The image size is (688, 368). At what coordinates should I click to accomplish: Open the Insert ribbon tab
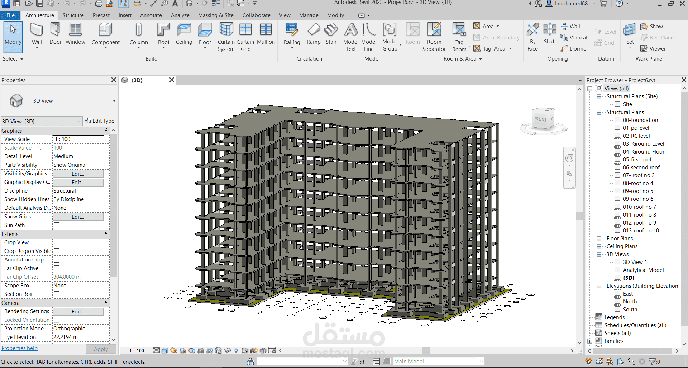click(125, 15)
